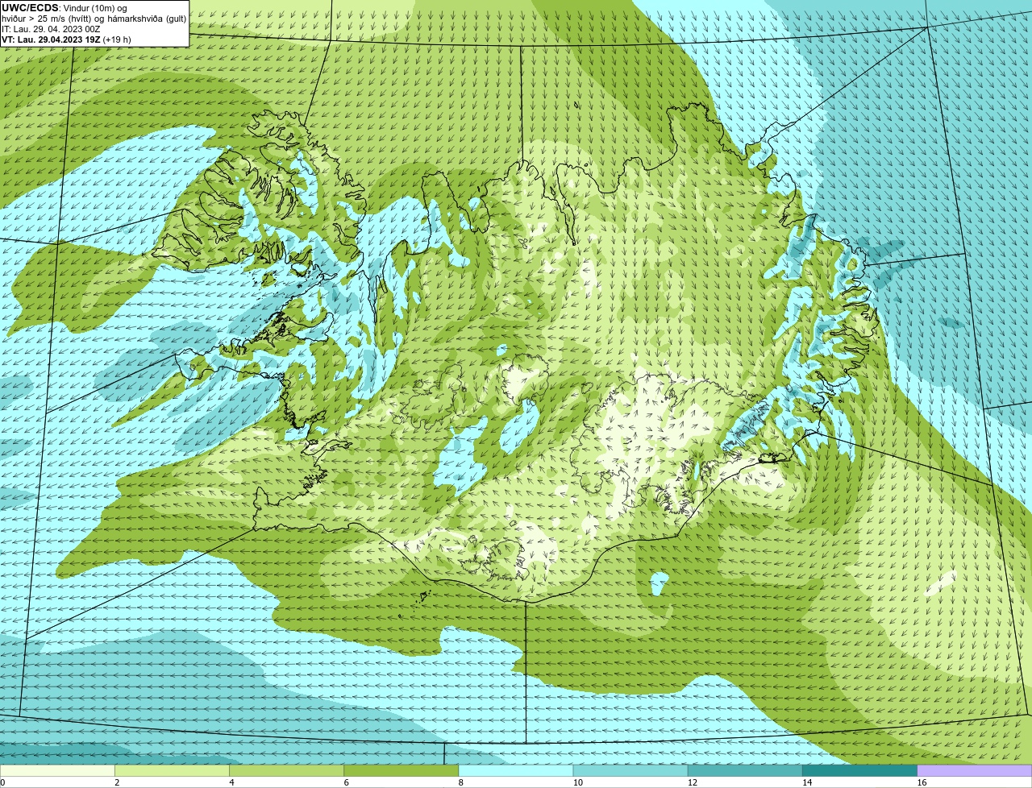
Task: Click the pale yellow 0–2 legend swatch
Action: (x=57, y=770)
